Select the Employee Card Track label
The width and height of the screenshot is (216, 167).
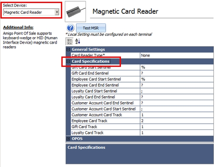coord(89,121)
